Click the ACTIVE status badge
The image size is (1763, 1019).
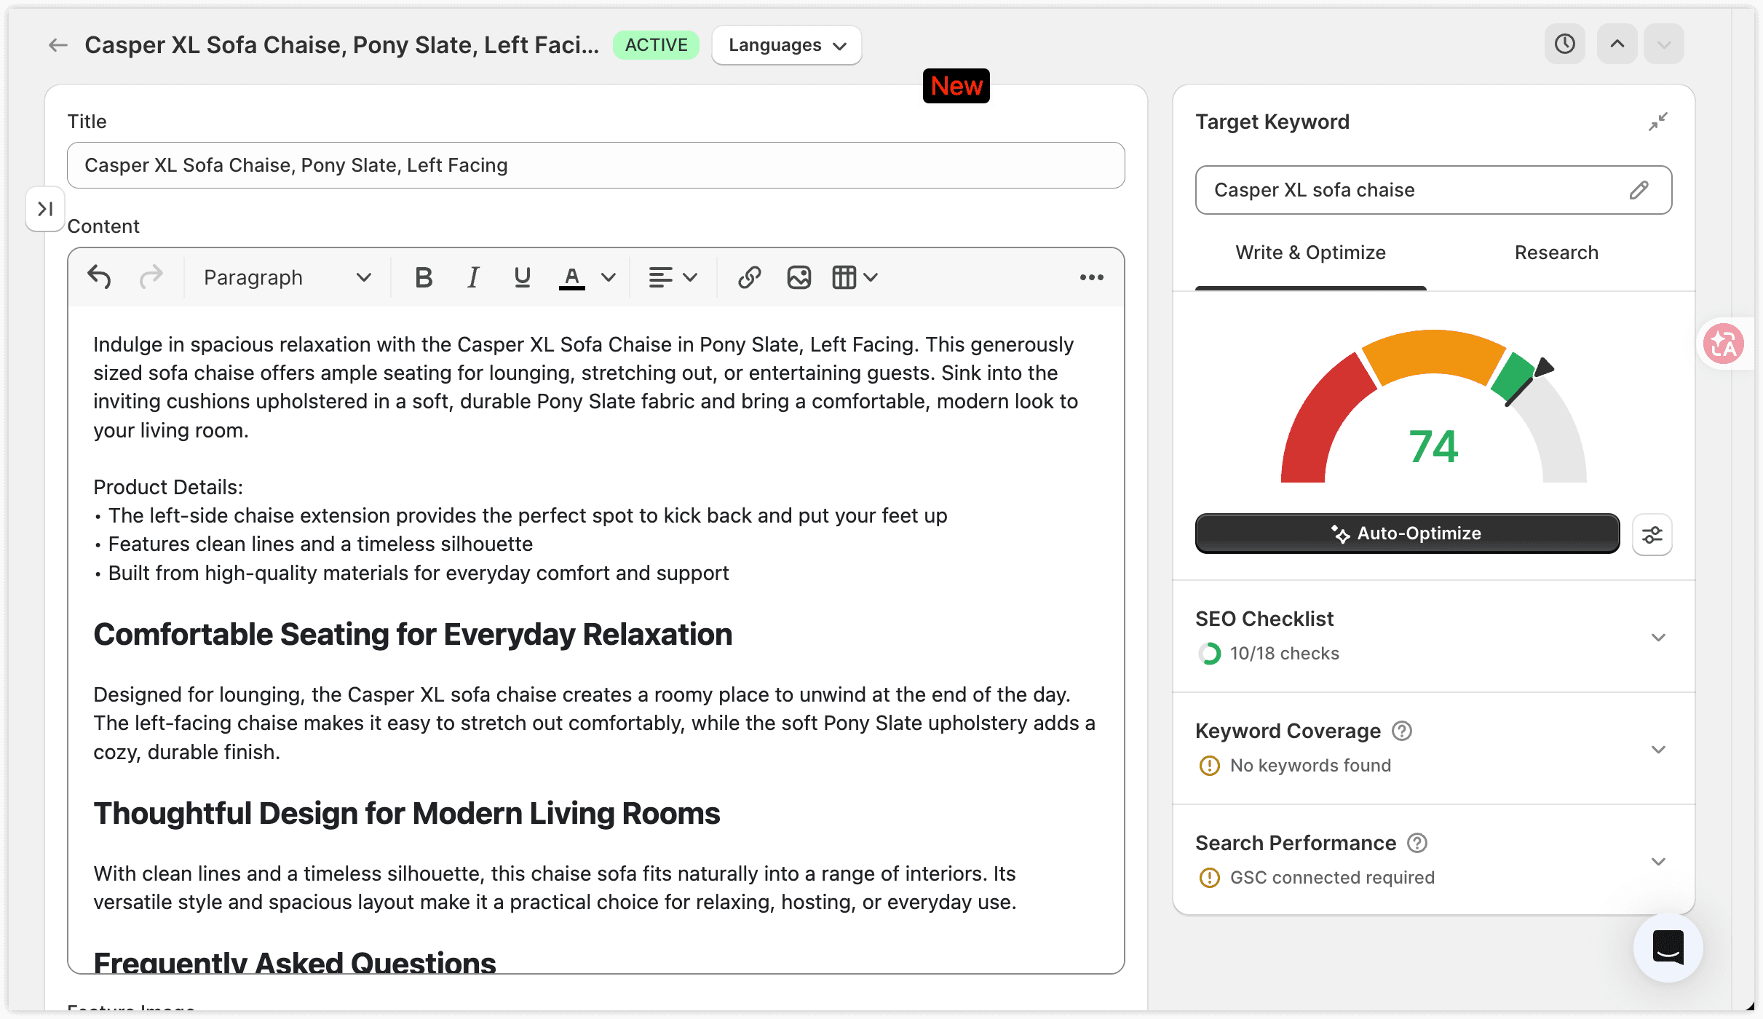(x=656, y=45)
